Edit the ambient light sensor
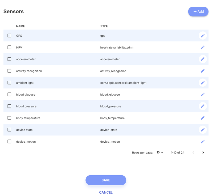Image resolution: width=213 pixels, height=196 pixels. coord(203,83)
